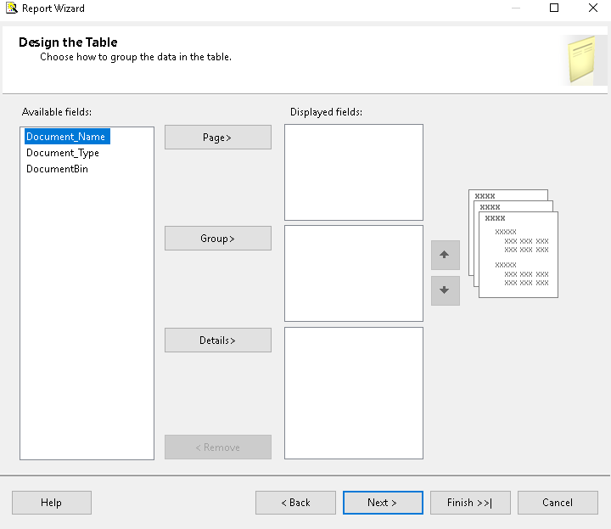Image resolution: width=611 pixels, height=529 pixels.
Task: Click the Report Wizard title bar icon
Action: (x=11, y=8)
